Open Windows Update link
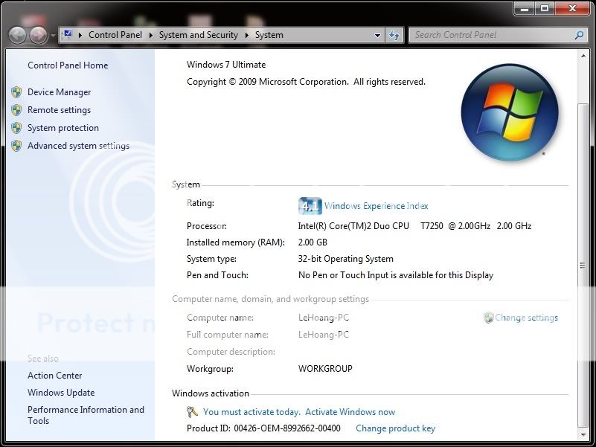Image resolution: width=596 pixels, height=447 pixels. point(61,393)
